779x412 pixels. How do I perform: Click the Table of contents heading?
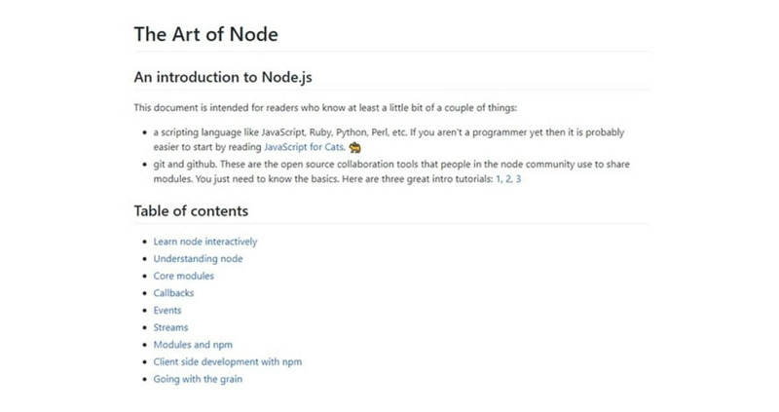pyautogui.click(x=191, y=210)
